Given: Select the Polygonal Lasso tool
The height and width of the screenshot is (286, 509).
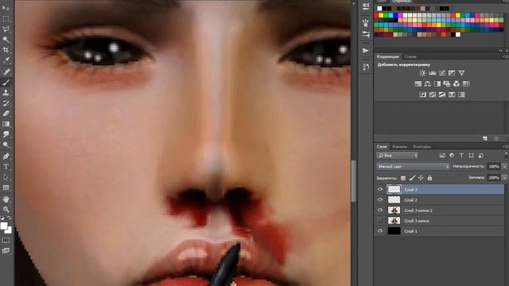Looking at the screenshot, I should (6, 29).
